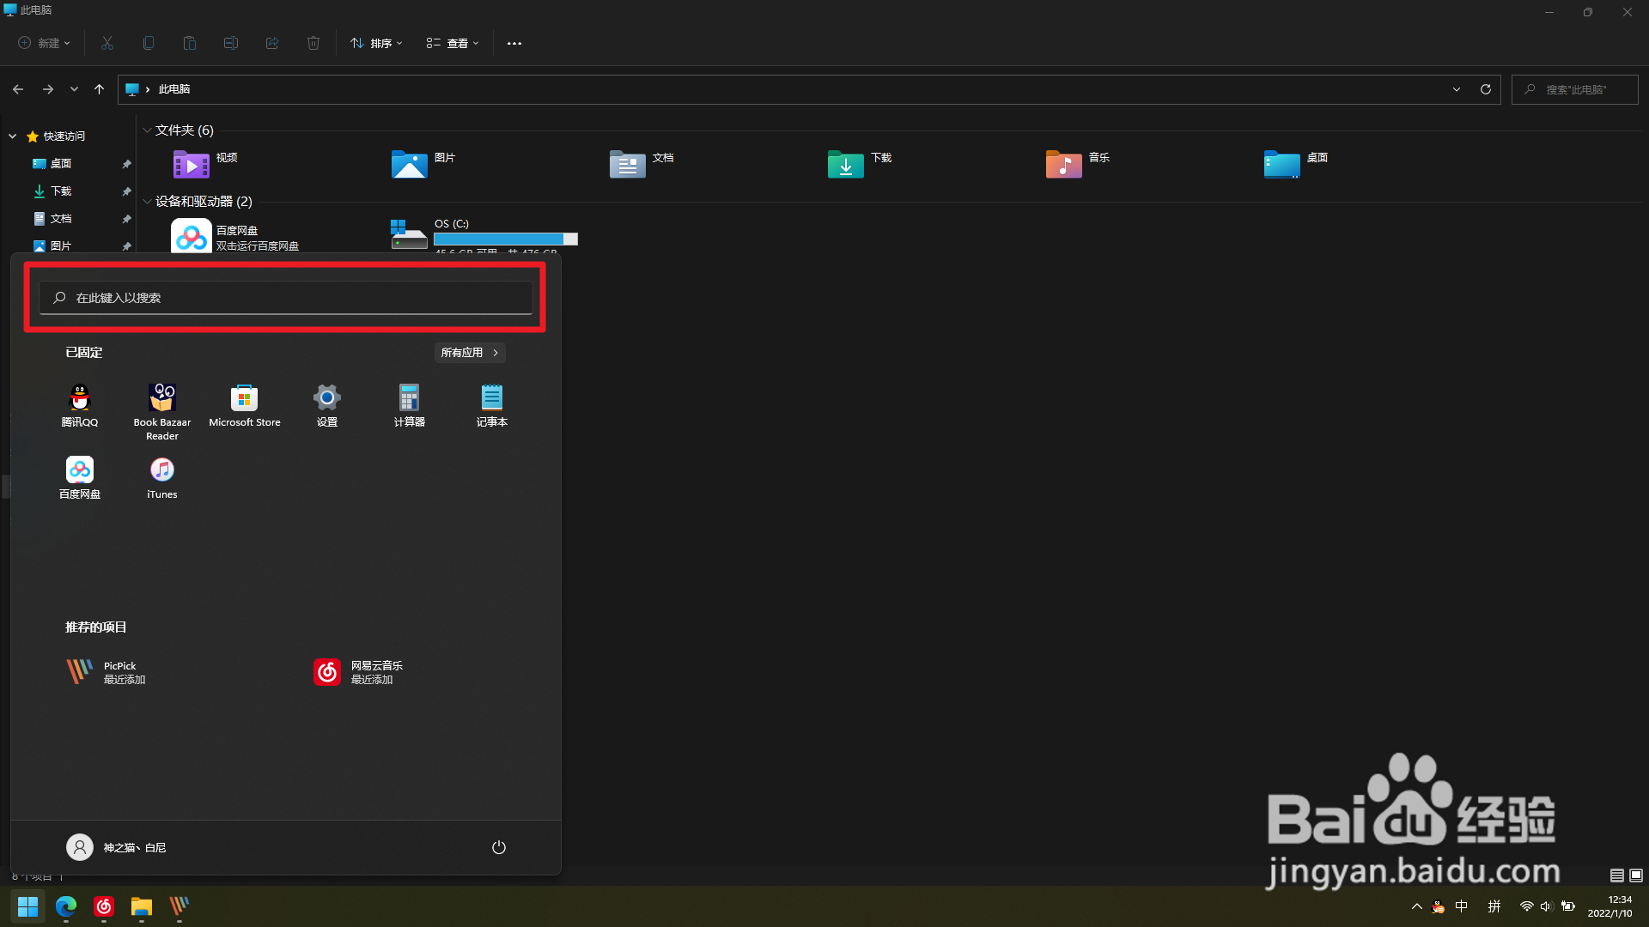This screenshot has width=1649, height=927.
Task: Collapse the Folders (6) group
Action: pos(148,130)
